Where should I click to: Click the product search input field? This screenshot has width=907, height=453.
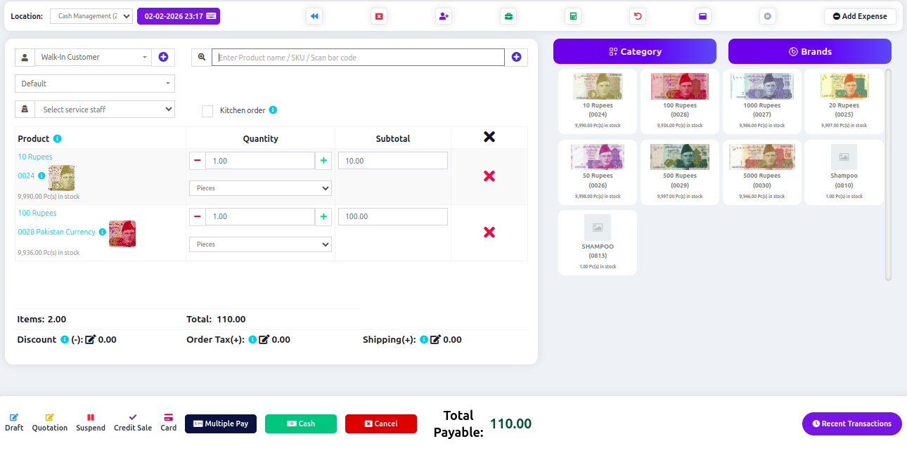358,58
